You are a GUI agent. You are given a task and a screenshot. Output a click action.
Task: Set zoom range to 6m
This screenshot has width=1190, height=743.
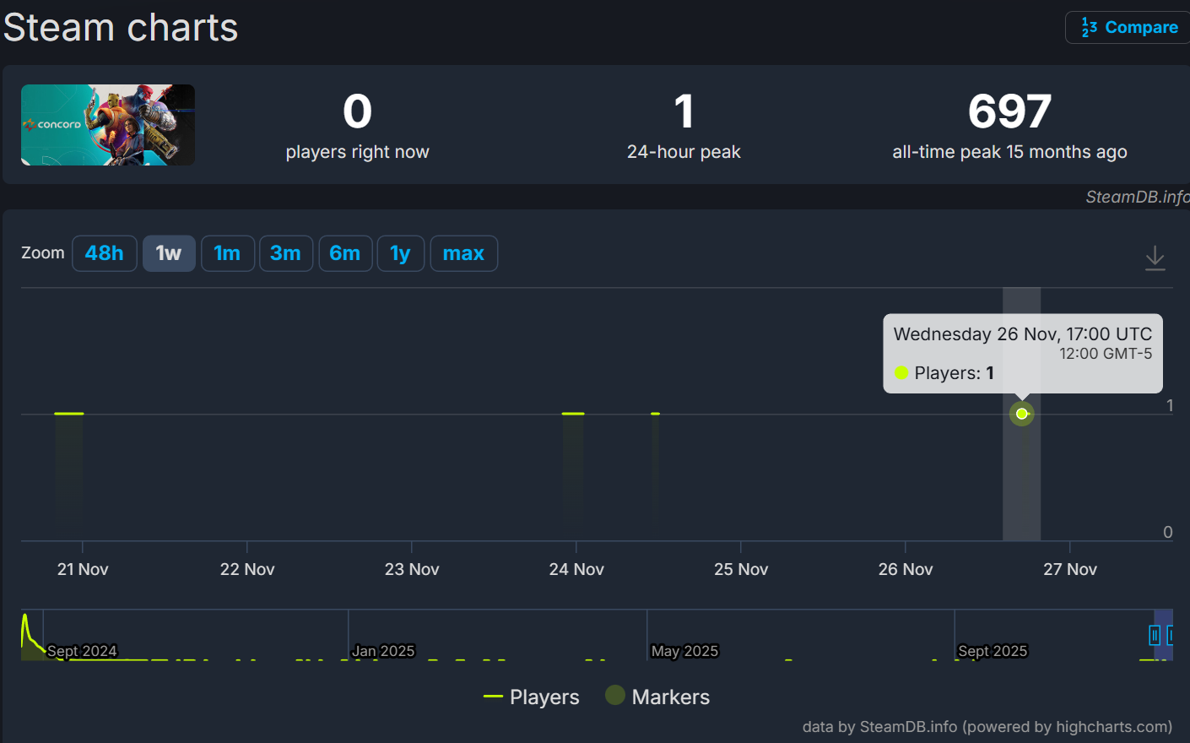(344, 253)
